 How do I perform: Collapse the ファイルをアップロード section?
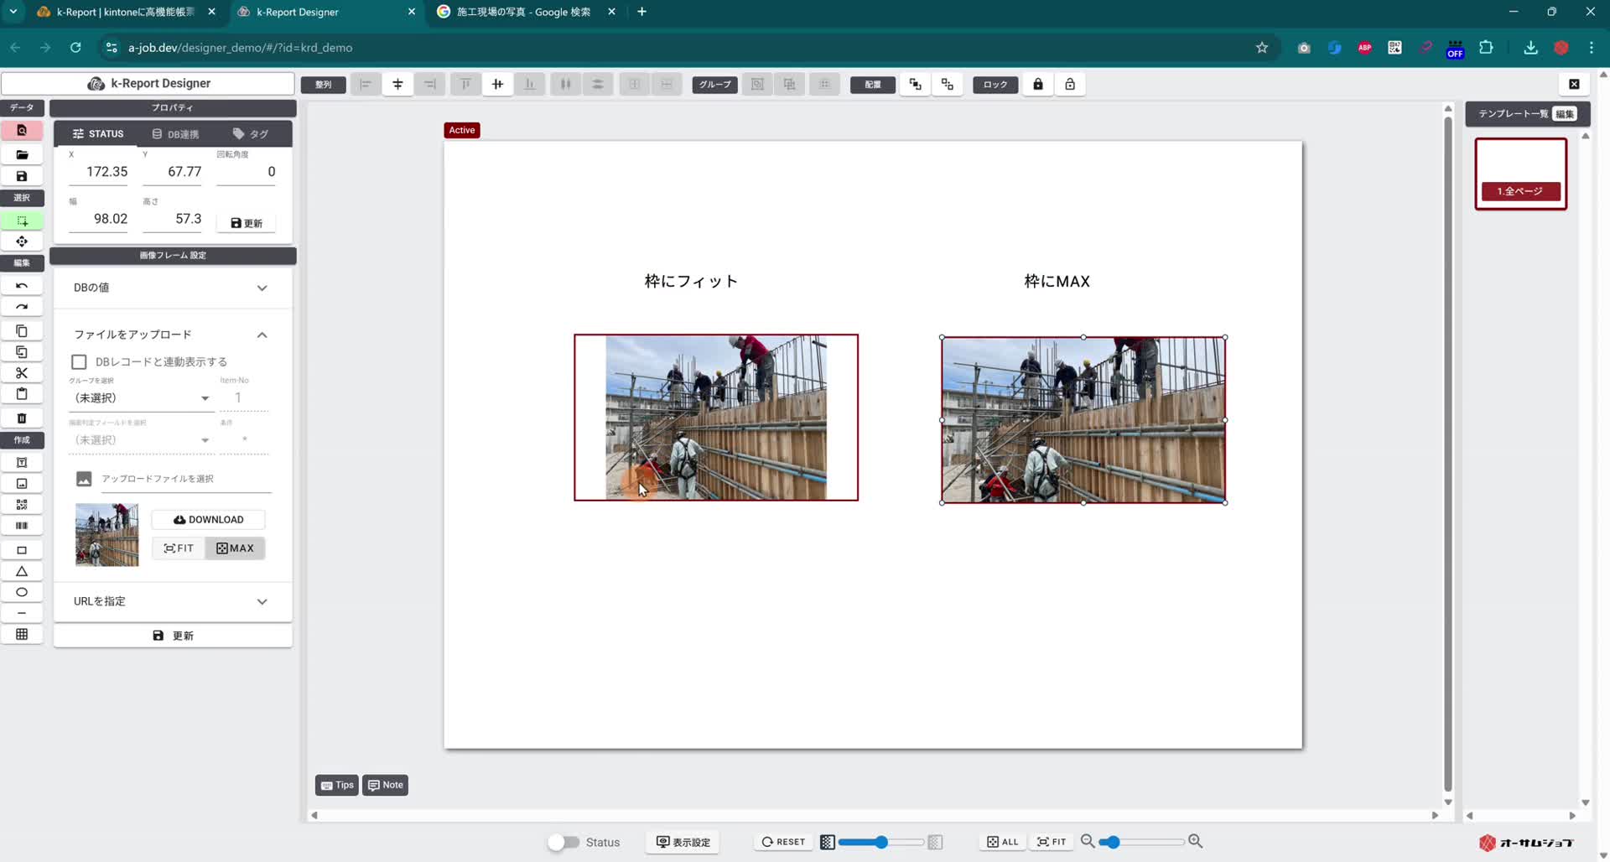pos(262,334)
